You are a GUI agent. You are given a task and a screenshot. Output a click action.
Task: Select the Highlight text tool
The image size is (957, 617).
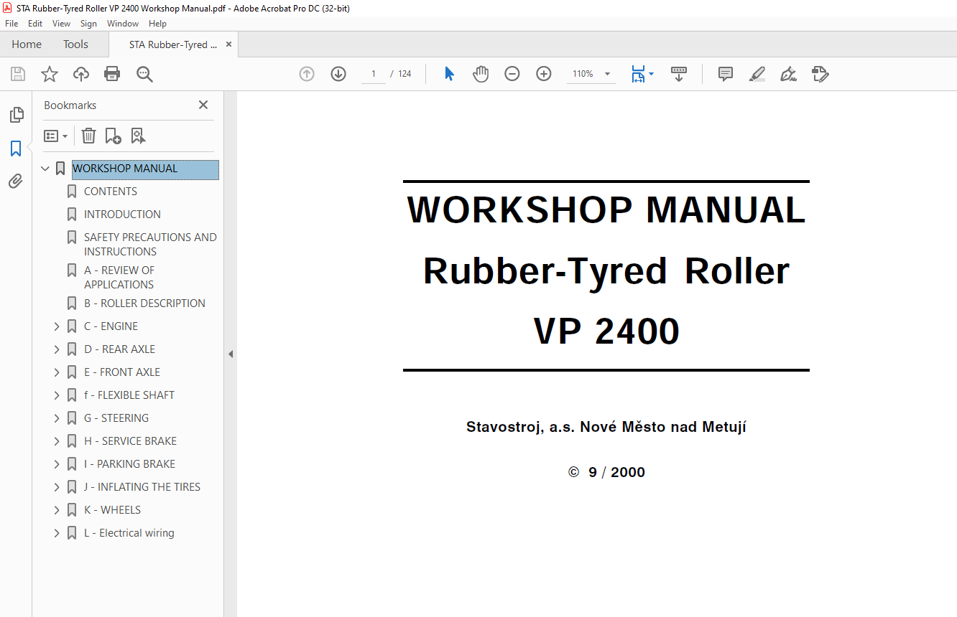[x=757, y=74]
